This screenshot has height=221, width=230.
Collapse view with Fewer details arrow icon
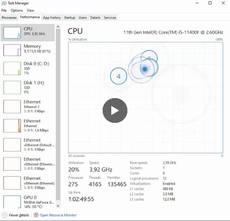5,215
